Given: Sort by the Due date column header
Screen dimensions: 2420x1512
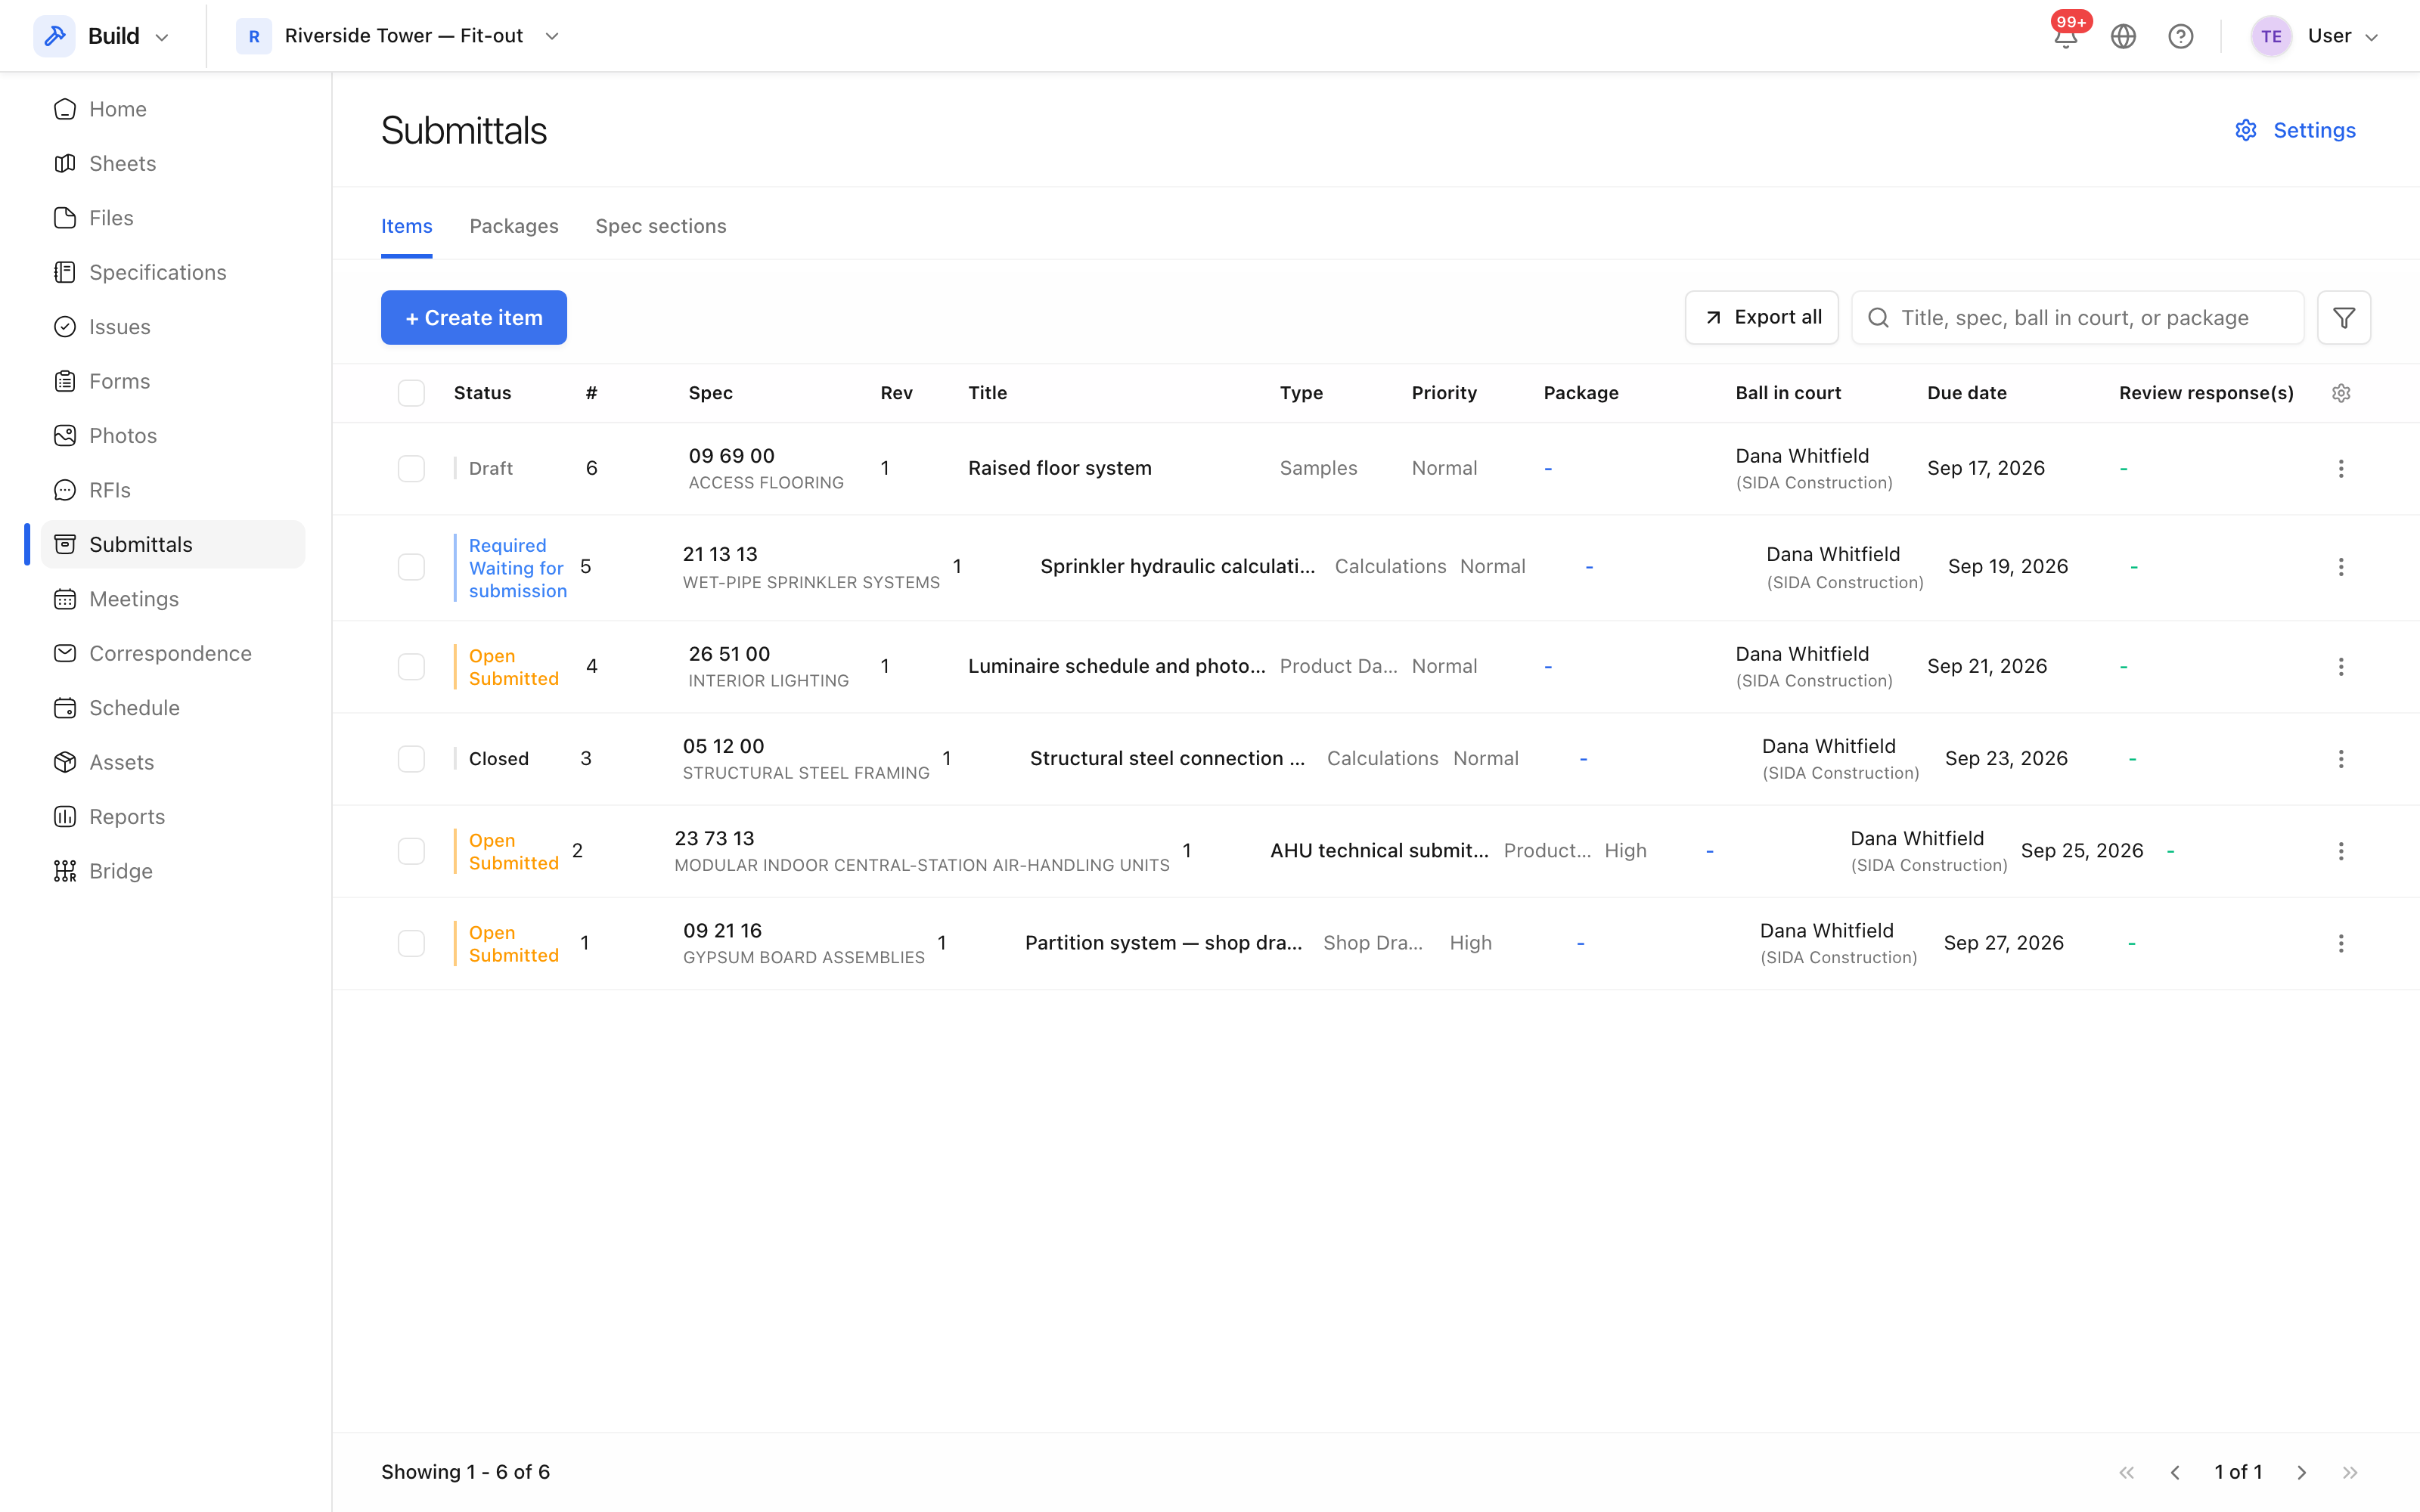Looking at the screenshot, I should coord(1967,393).
